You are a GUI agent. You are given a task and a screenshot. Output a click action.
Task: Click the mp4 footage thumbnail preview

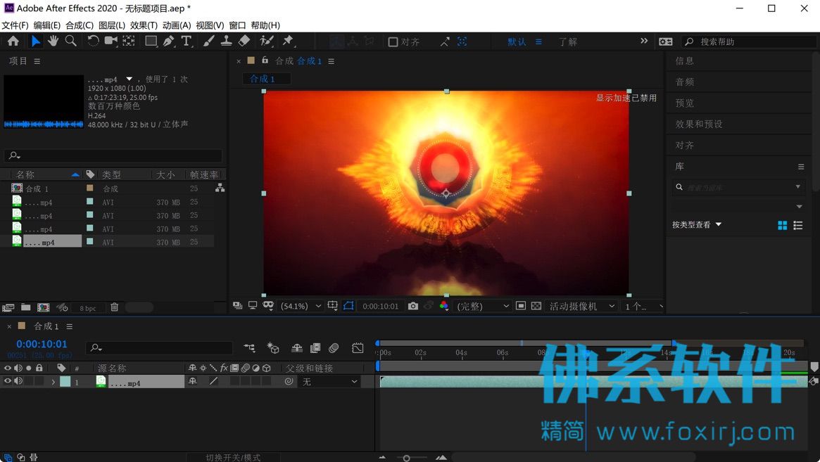click(44, 101)
